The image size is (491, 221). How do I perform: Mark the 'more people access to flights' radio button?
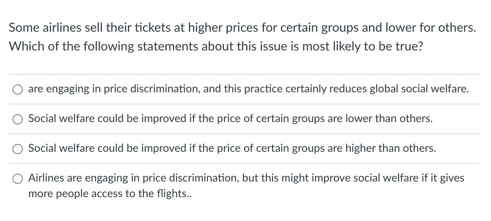[17, 179]
